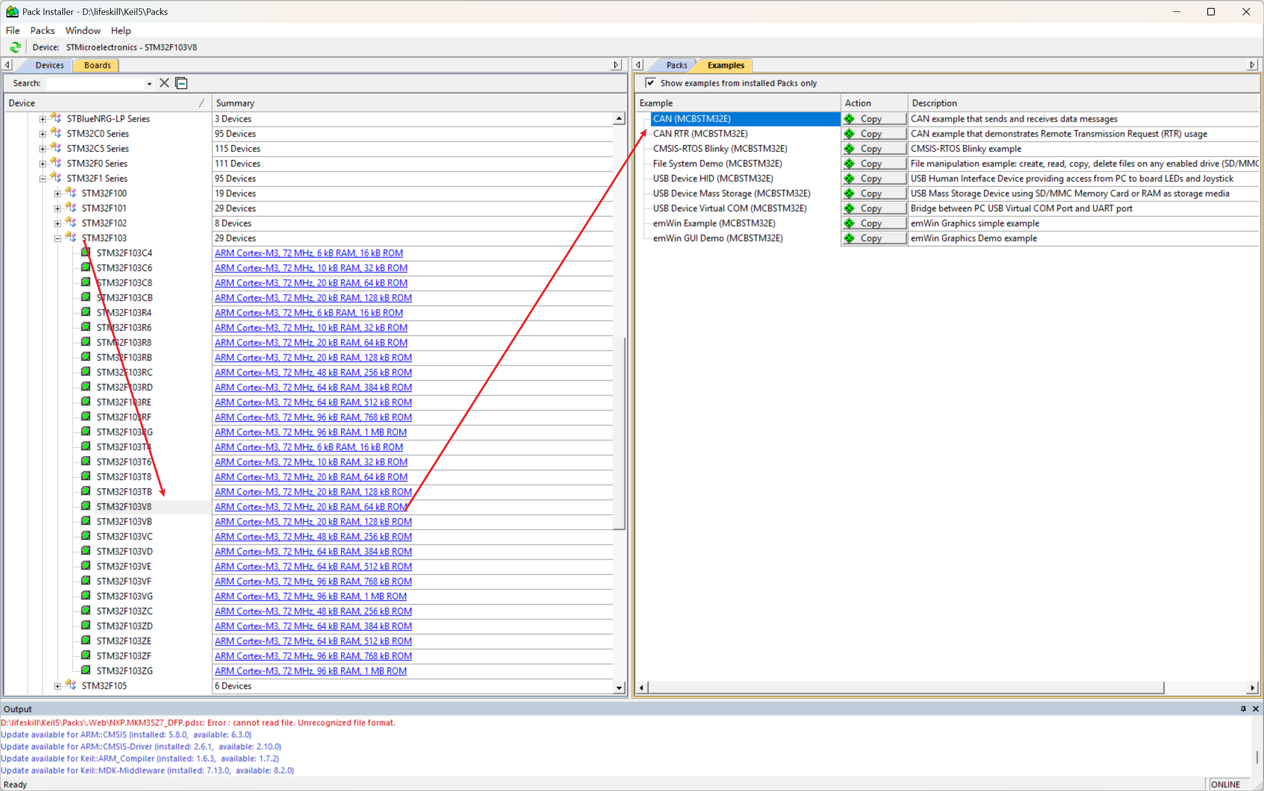Click the chip icon for STM32F103ZC
Screen dimensions: 1264x791
click(x=86, y=610)
